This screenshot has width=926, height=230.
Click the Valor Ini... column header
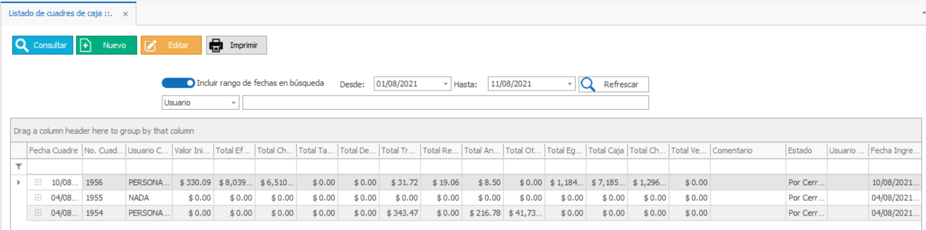point(193,150)
